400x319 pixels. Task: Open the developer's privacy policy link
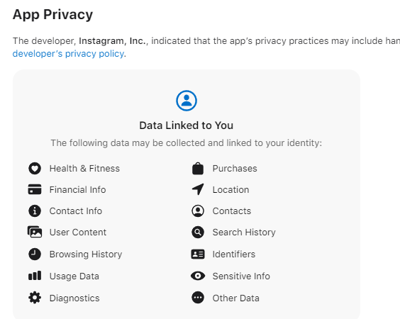coord(68,54)
